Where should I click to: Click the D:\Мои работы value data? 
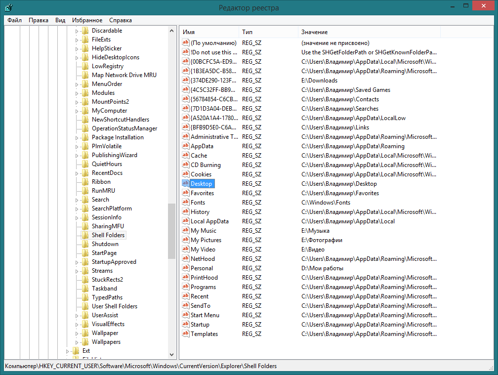click(x=322, y=268)
